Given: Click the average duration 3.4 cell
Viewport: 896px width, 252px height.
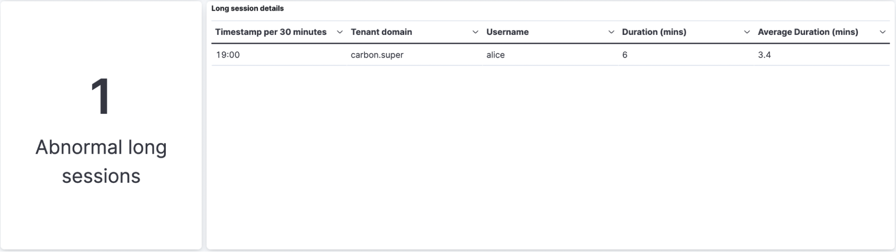Looking at the screenshot, I should pyautogui.click(x=822, y=55).
